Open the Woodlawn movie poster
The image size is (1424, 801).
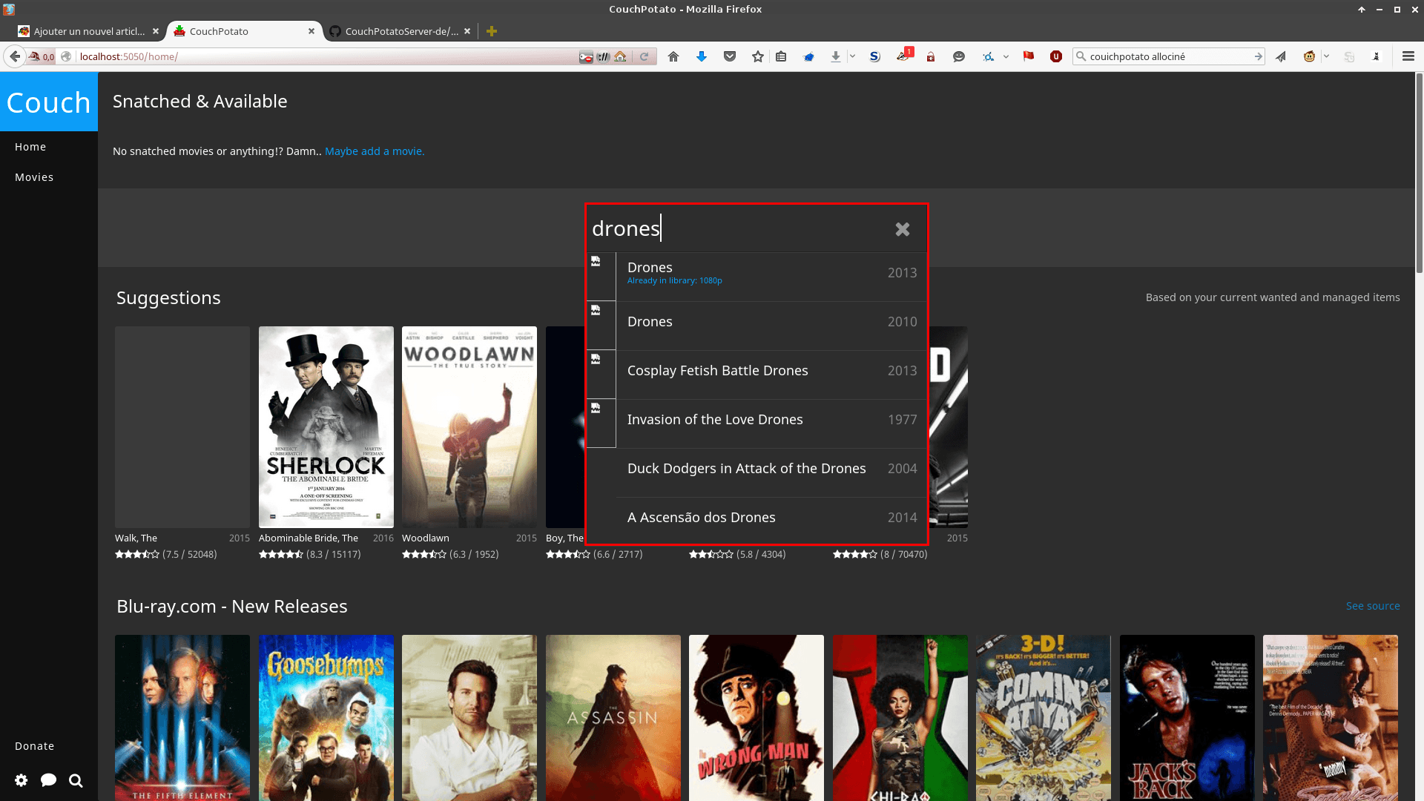(x=469, y=427)
